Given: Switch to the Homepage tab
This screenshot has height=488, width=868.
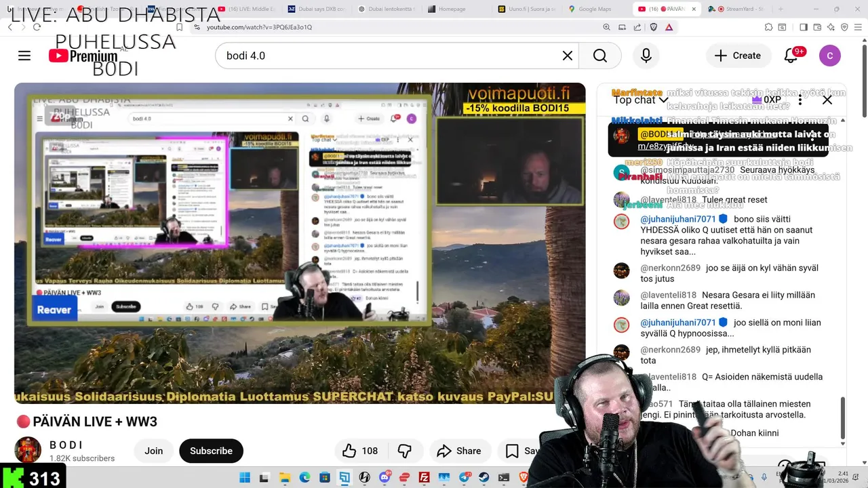Looking at the screenshot, I should (x=452, y=9).
